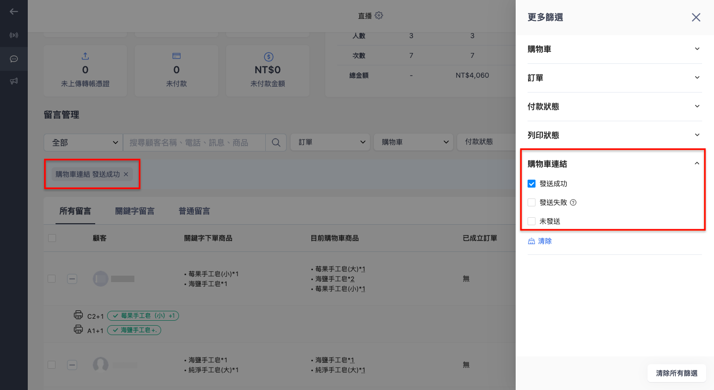714x390 pixels.
Task: Click 關鍵字下單商品 column header
Action: tap(208, 238)
